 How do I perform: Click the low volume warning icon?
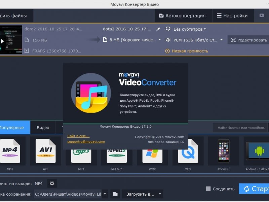tap(167, 51)
